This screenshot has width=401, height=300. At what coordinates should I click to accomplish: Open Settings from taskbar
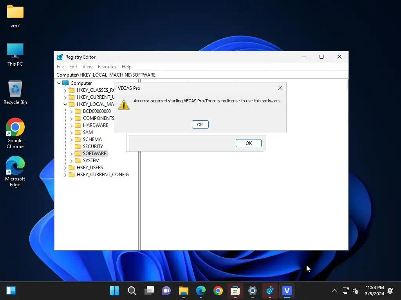[x=253, y=291]
